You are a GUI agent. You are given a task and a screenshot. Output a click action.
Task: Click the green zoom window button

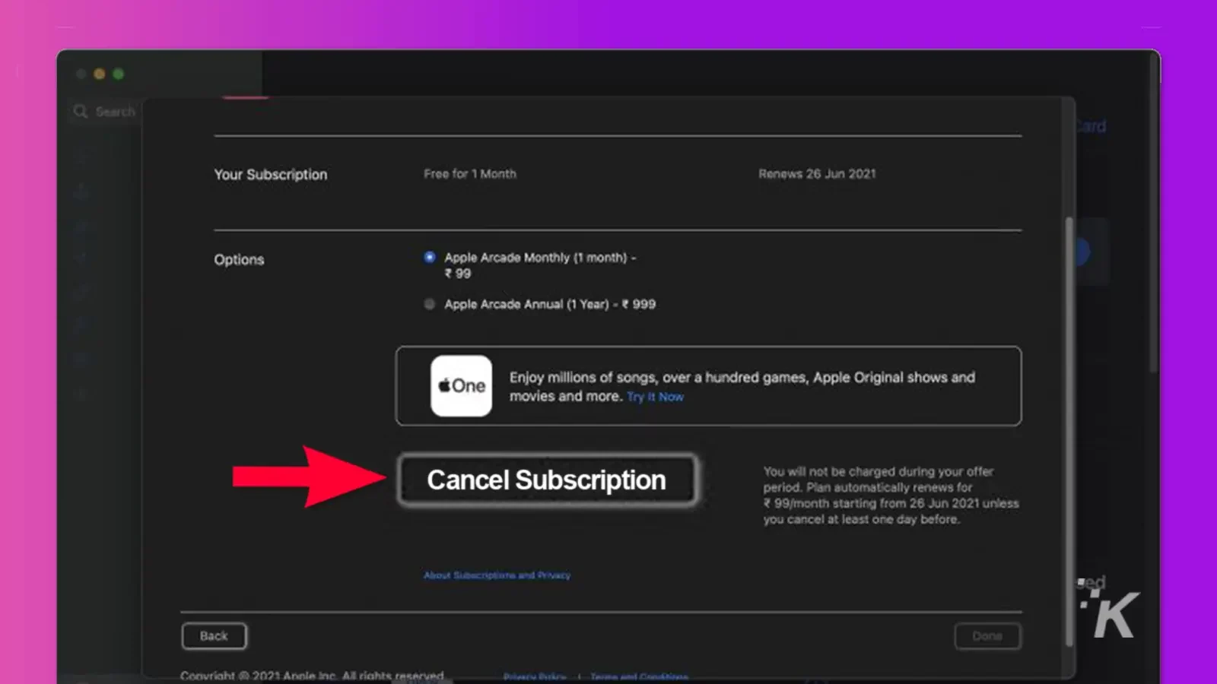118,74
